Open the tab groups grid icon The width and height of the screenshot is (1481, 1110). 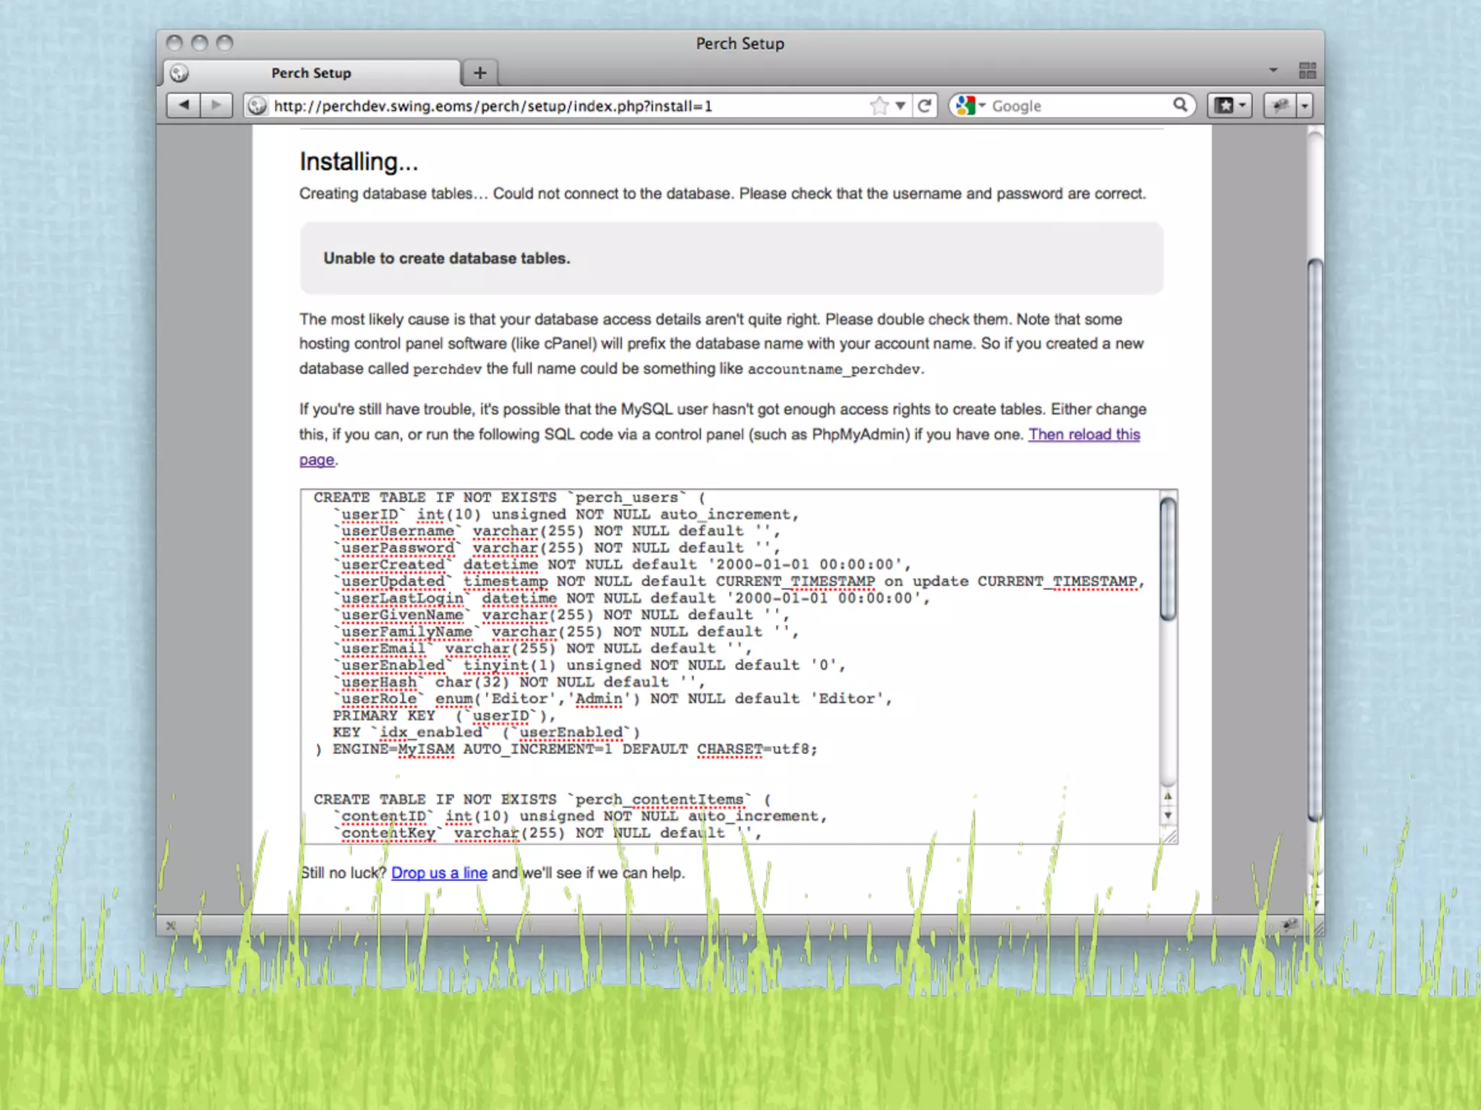[x=1307, y=71]
